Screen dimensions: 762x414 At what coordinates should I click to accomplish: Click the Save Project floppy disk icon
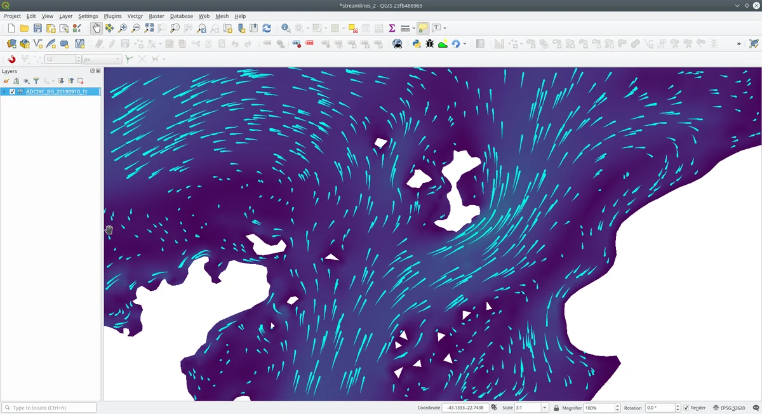[37, 28]
